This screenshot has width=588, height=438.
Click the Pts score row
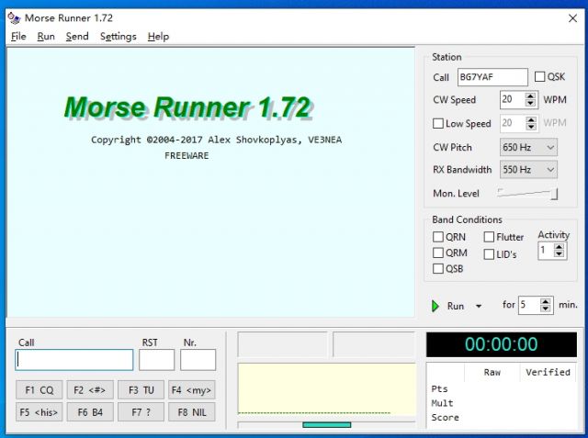[439, 389]
